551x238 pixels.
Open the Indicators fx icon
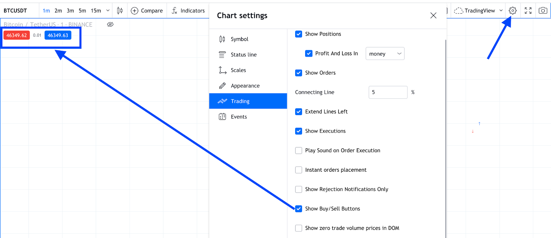point(175,11)
